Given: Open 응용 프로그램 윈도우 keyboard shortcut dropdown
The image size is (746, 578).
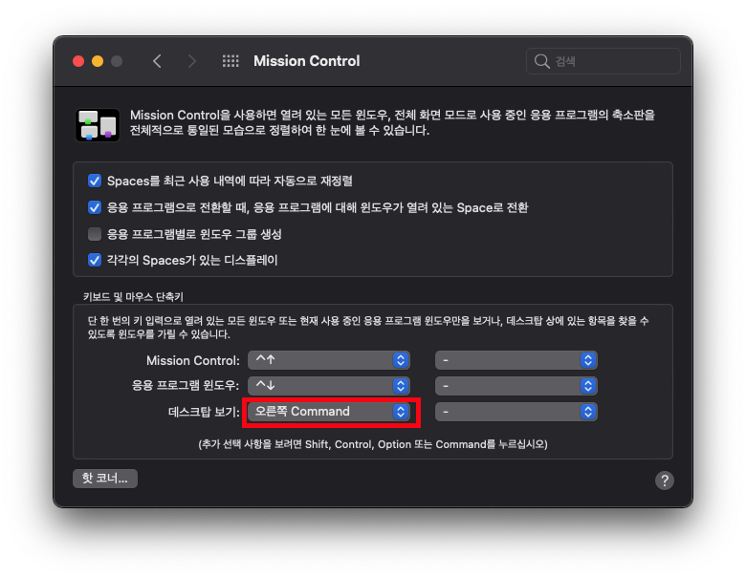Looking at the screenshot, I should (x=329, y=385).
